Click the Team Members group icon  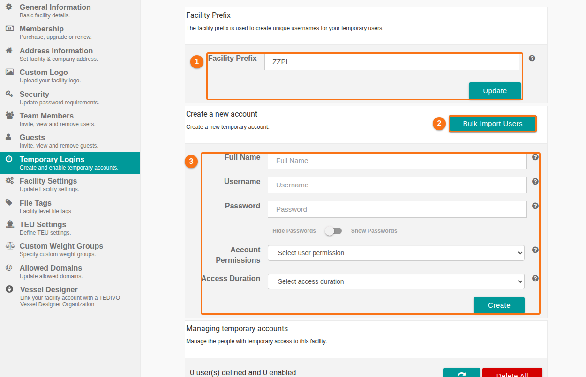point(9,115)
